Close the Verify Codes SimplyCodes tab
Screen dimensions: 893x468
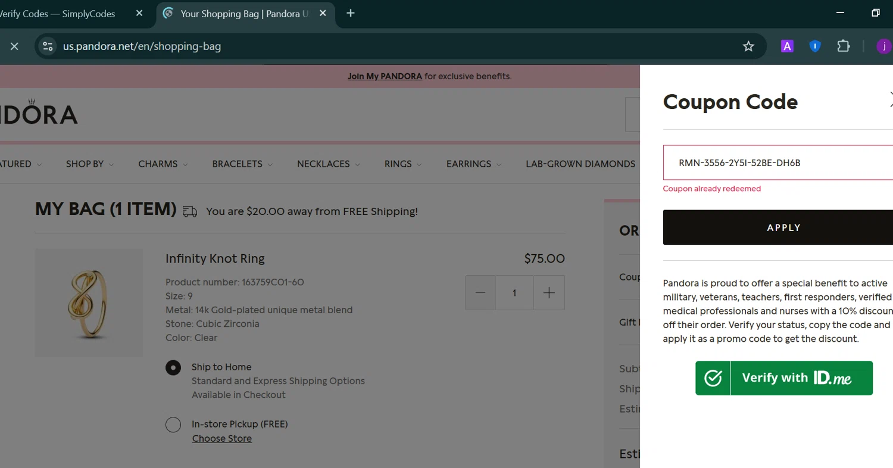(x=139, y=13)
